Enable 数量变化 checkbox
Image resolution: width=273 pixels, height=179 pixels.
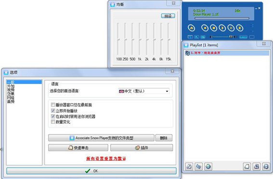pyautogui.click(x=53, y=122)
